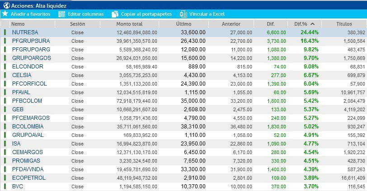Click the Excel icon for Vincular a Excel

(x=183, y=14)
